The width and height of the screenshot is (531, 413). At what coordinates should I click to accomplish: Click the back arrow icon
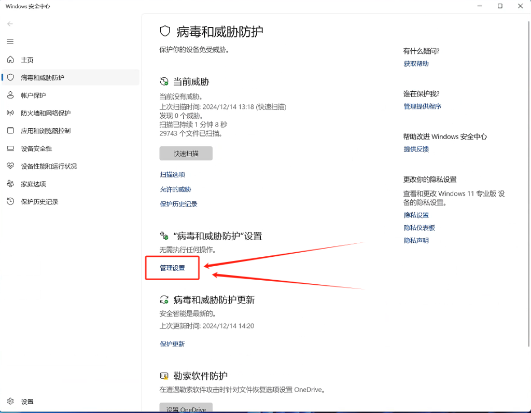point(10,24)
